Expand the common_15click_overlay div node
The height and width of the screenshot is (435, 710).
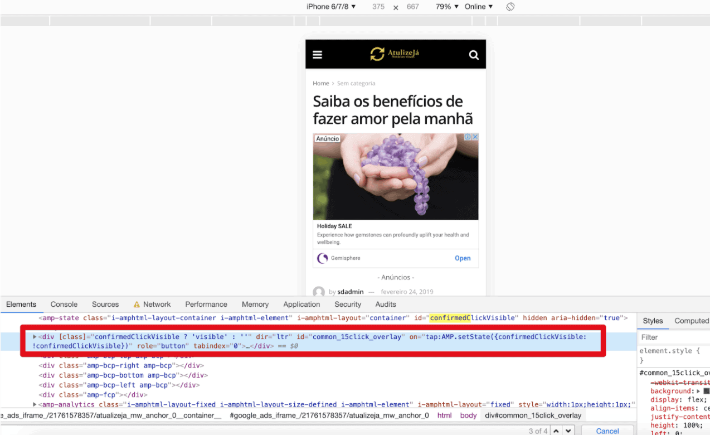pyautogui.click(x=35, y=337)
